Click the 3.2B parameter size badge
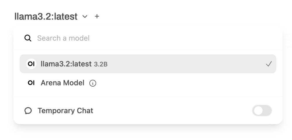Screen dimensions: 292x140 tap(101, 64)
